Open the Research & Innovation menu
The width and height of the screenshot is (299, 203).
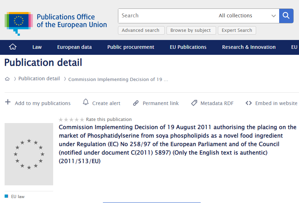pos(249,47)
